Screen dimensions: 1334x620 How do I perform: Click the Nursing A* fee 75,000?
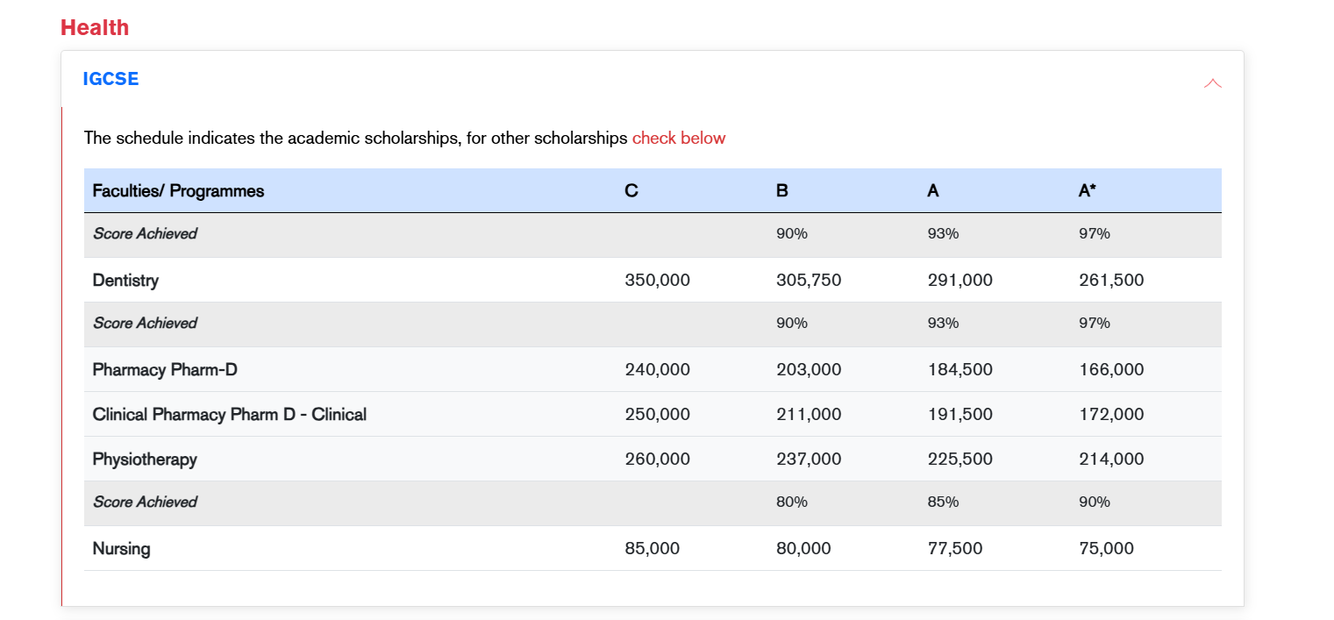click(x=1106, y=549)
